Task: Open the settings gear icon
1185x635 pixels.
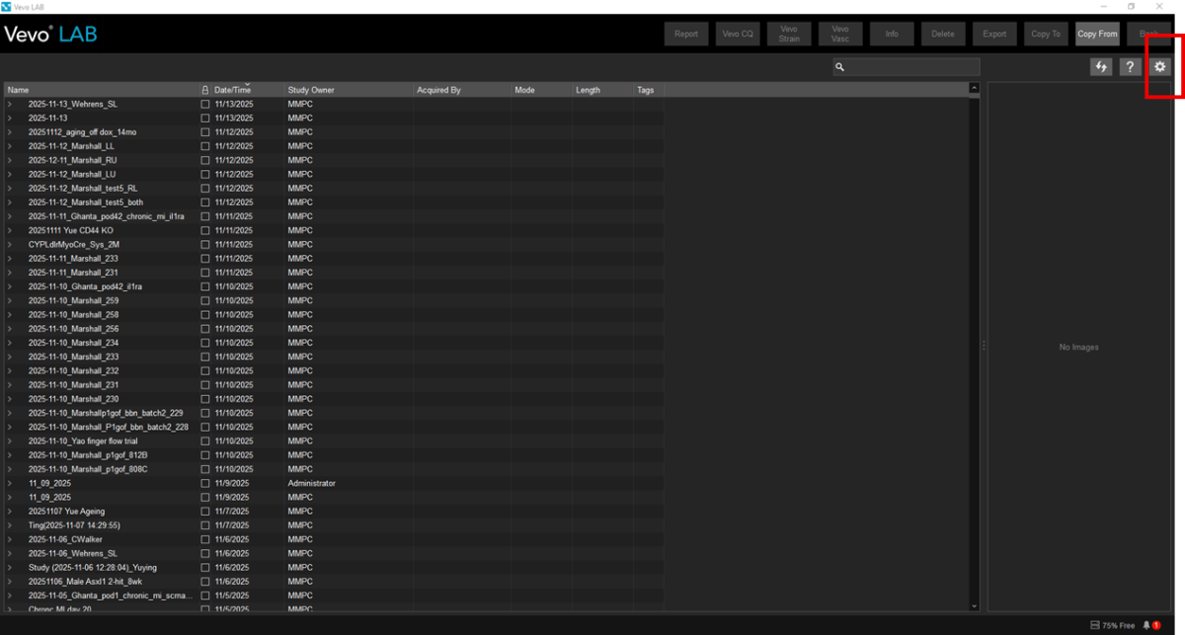Action: 1160,66
